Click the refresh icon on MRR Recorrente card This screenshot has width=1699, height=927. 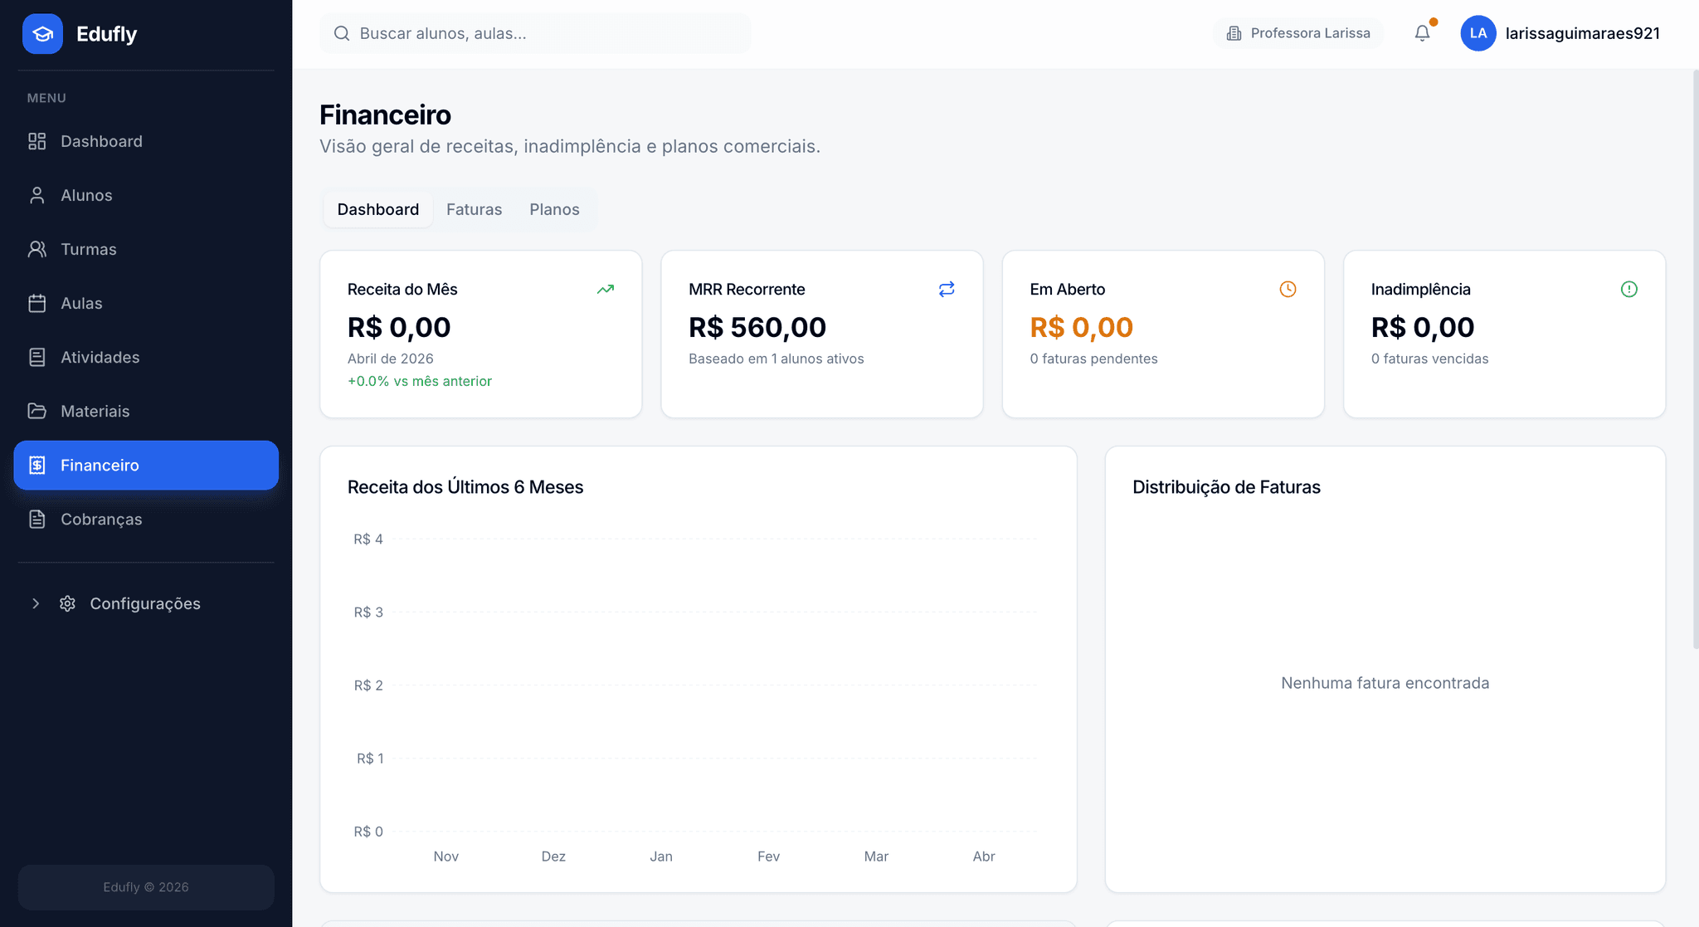947,289
